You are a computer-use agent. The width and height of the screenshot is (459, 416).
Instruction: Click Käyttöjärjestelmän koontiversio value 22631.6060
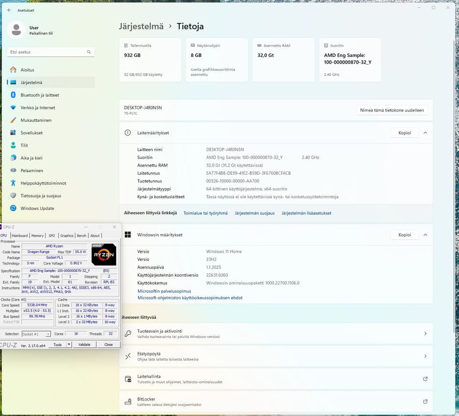pyautogui.click(x=217, y=275)
